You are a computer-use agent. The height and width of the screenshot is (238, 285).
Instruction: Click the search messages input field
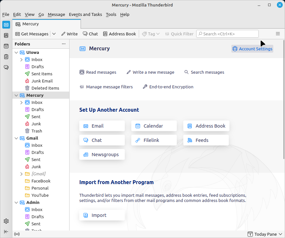tap(227, 34)
